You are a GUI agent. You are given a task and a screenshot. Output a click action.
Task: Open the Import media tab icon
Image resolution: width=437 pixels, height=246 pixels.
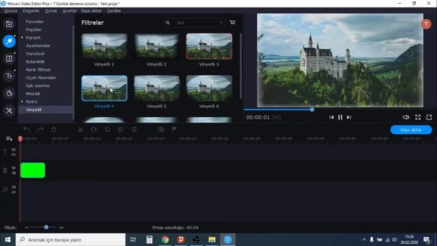pos(9,24)
